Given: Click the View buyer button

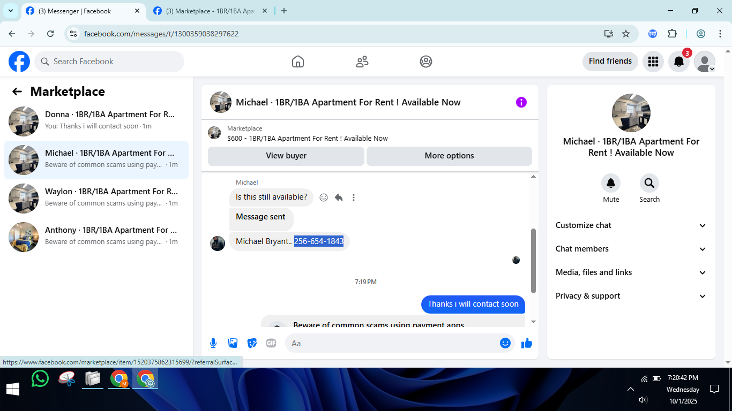Looking at the screenshot, I should click(286, 156).
